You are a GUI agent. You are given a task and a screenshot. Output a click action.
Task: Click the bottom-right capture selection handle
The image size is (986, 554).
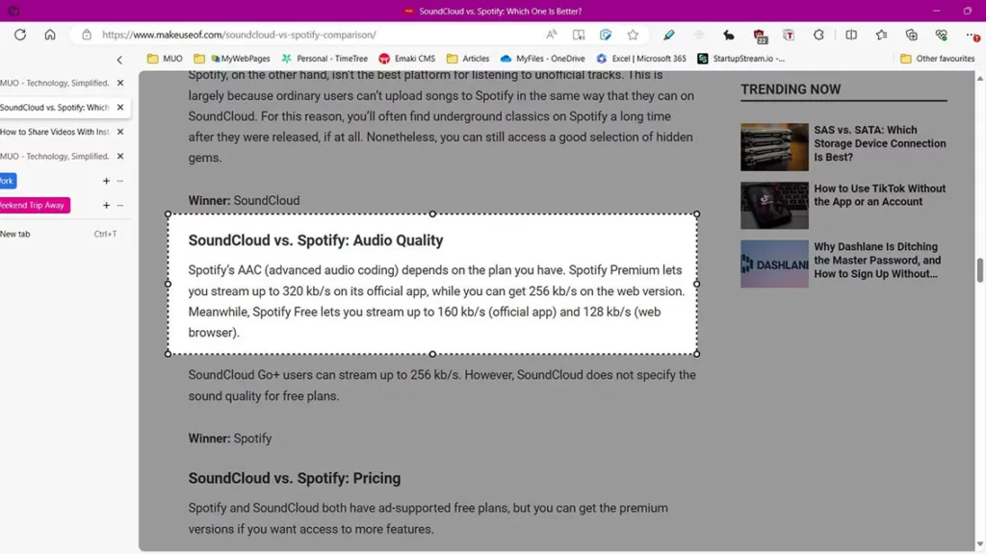tap(697, 354)
